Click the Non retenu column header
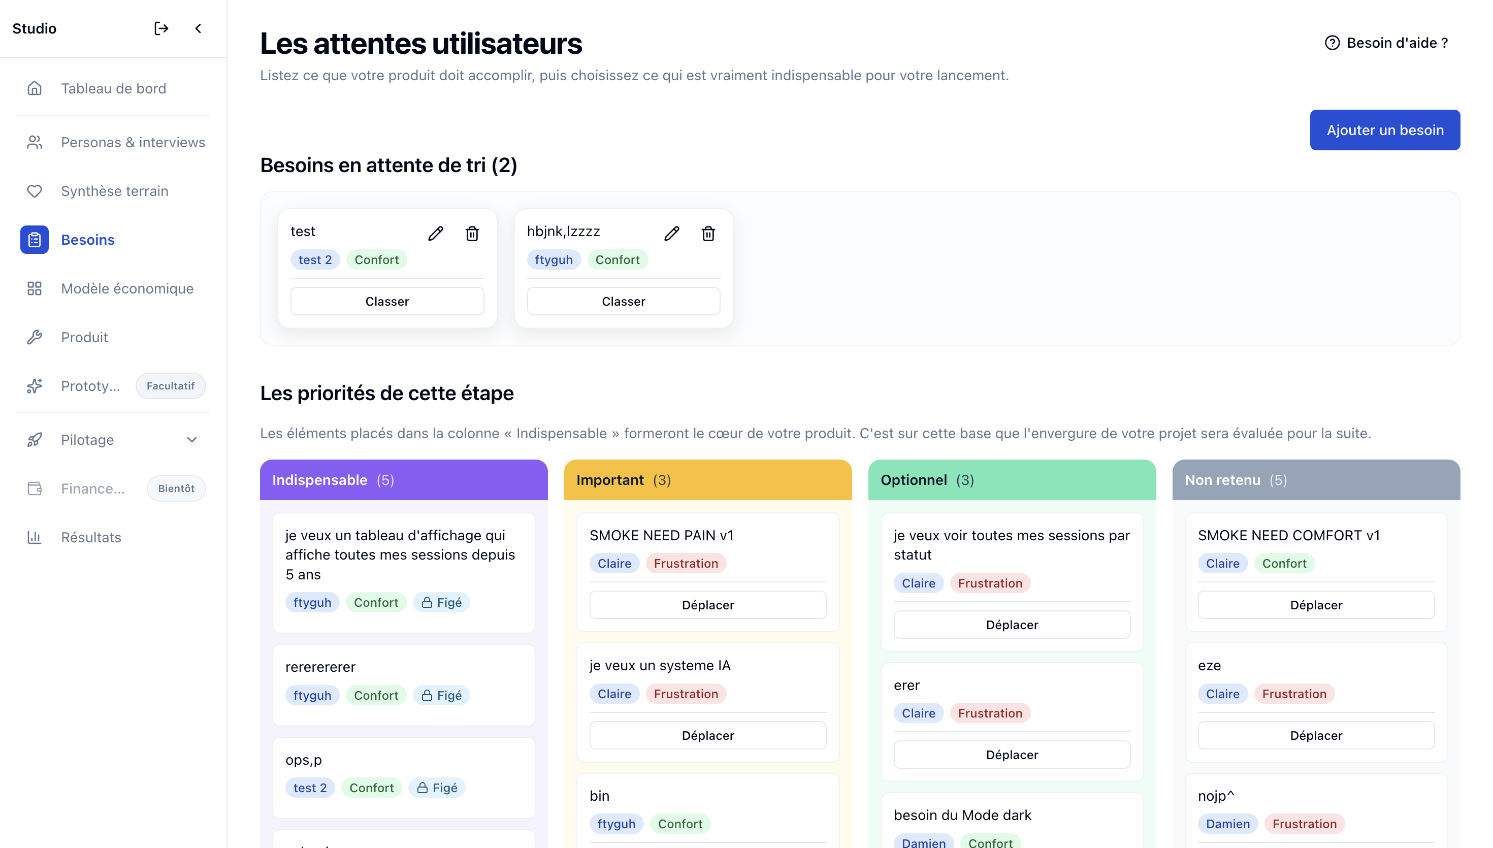Screen dimensions: 1493x848 (1316, 480)
